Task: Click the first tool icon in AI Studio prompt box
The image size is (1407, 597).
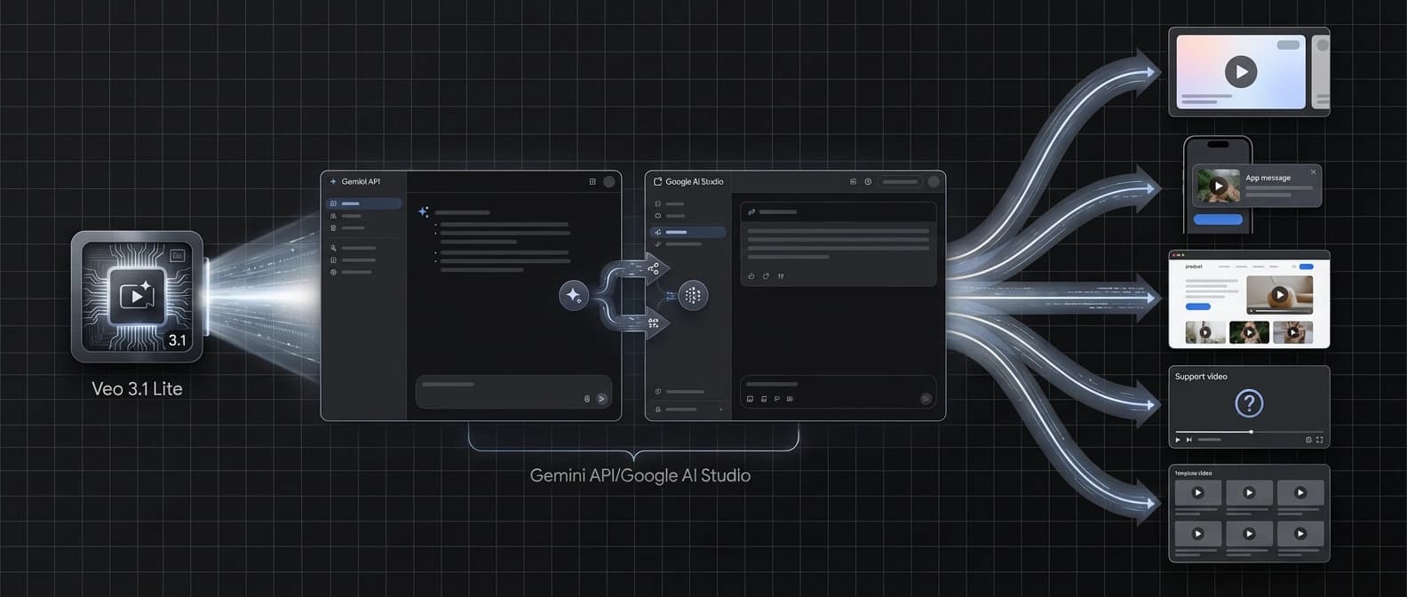Action: 751,399
